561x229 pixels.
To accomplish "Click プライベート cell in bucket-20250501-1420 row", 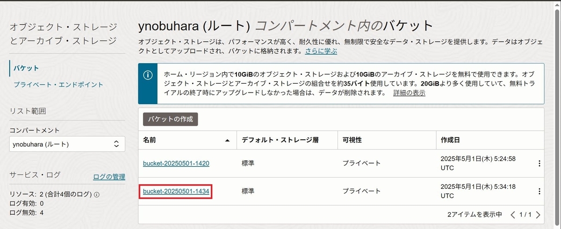I will point(361,164).
